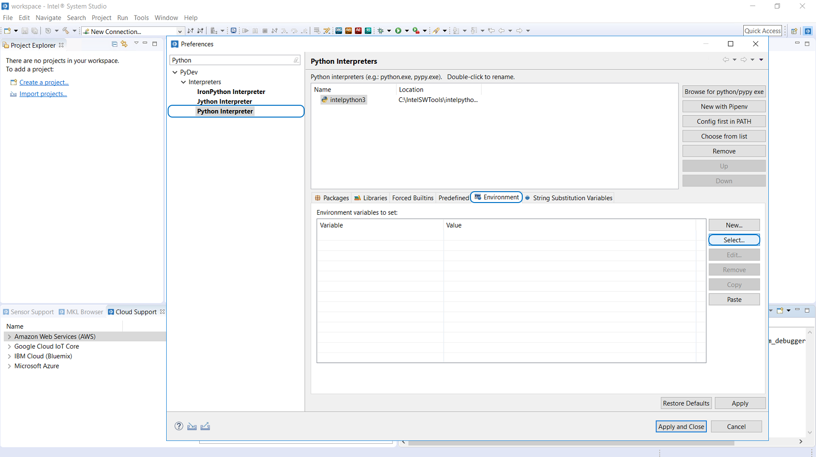Click the Last Edit Location toolbar icon
This screenshot has width=816, height=457.
click(492, 31)
